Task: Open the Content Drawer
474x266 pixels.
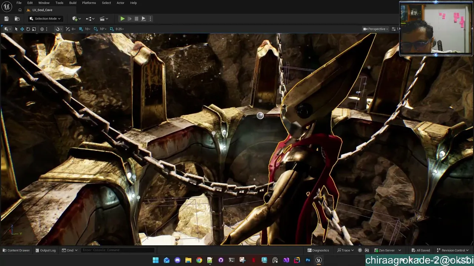Action: click(x=16, y=250)
